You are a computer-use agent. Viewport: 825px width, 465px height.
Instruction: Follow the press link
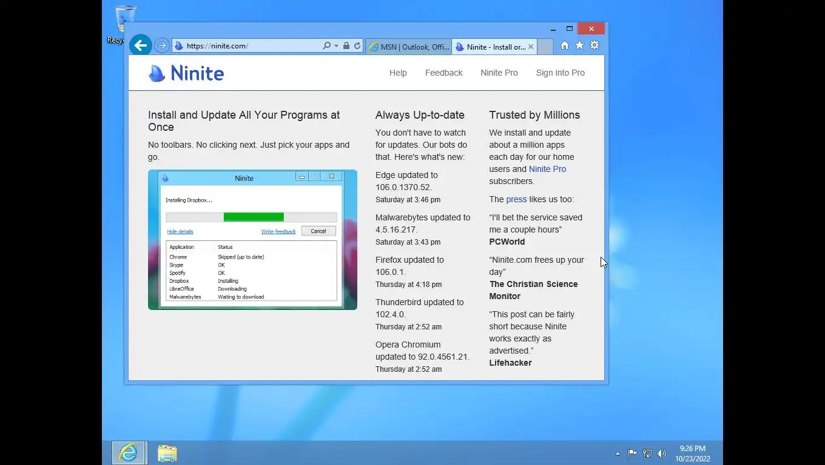(516, 199)
